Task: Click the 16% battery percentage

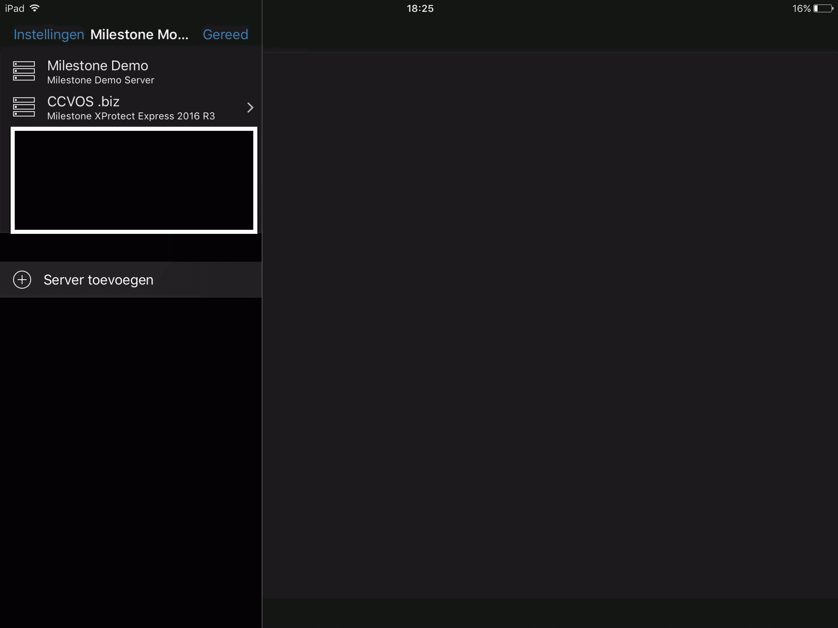Action: point(801,9)
